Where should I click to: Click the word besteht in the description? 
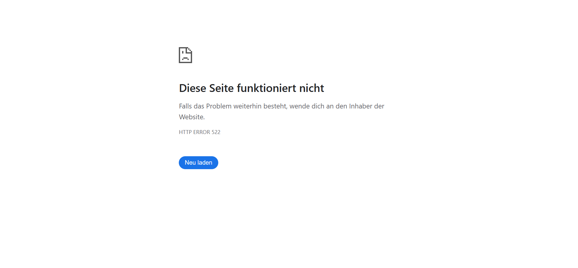pyautogui.click(x=275, y=106)
